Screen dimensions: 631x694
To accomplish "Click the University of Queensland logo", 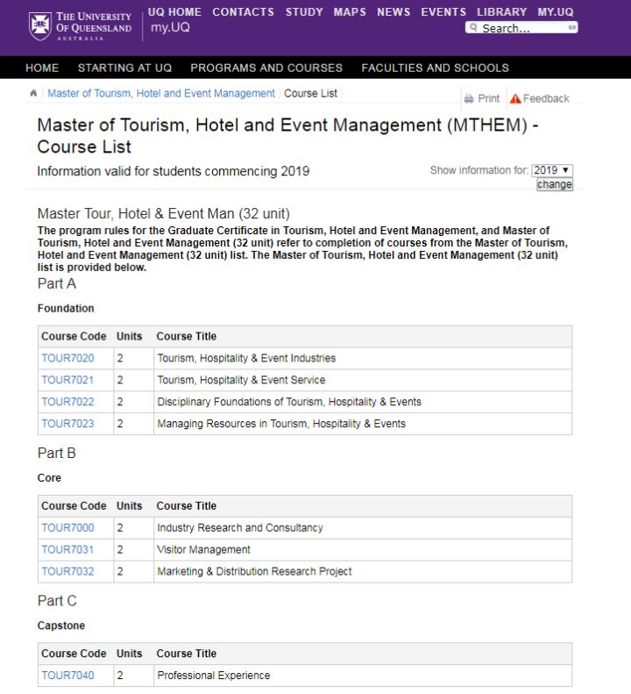I will [x=80, y=26].
